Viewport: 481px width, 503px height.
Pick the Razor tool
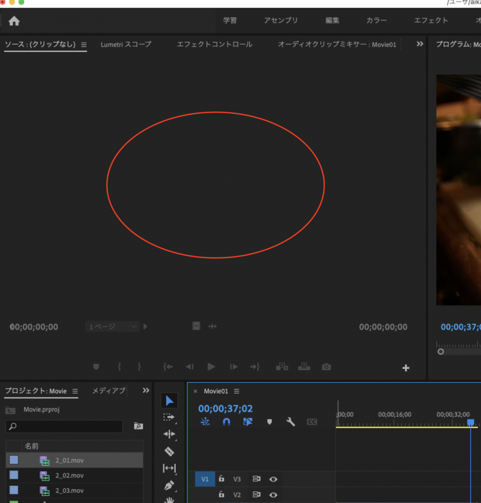(x=169, y=451)
